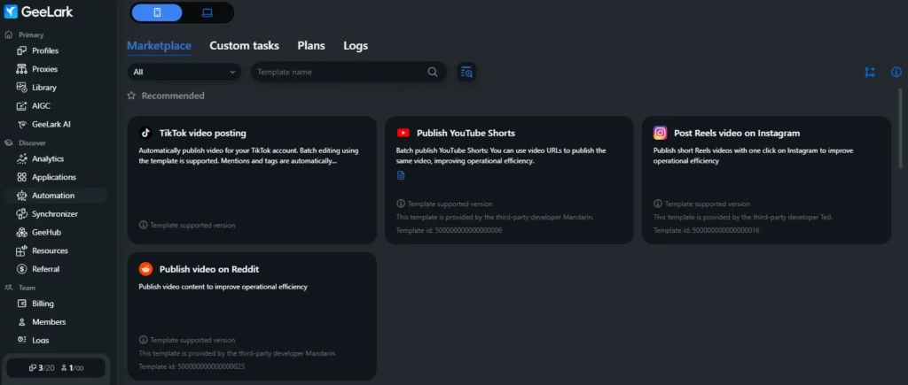
Task: Click the TikTok logo icon
Action: [146, 133]
